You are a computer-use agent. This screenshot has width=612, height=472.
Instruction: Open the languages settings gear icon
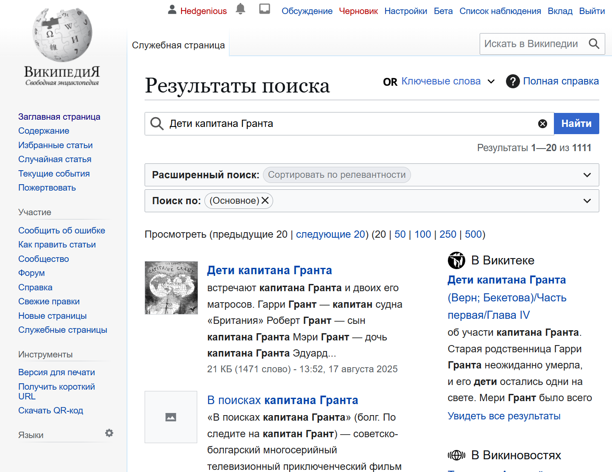coord(109,433)
